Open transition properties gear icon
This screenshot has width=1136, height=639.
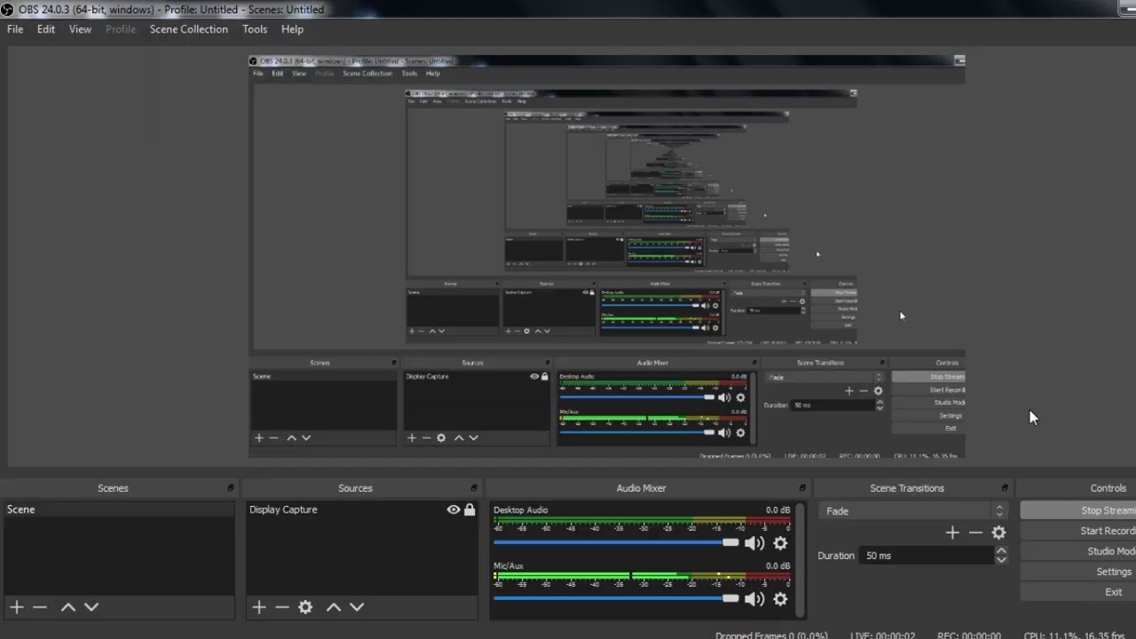coord(998,532)
